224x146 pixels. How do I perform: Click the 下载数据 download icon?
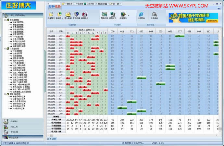[x=77, y=15]
